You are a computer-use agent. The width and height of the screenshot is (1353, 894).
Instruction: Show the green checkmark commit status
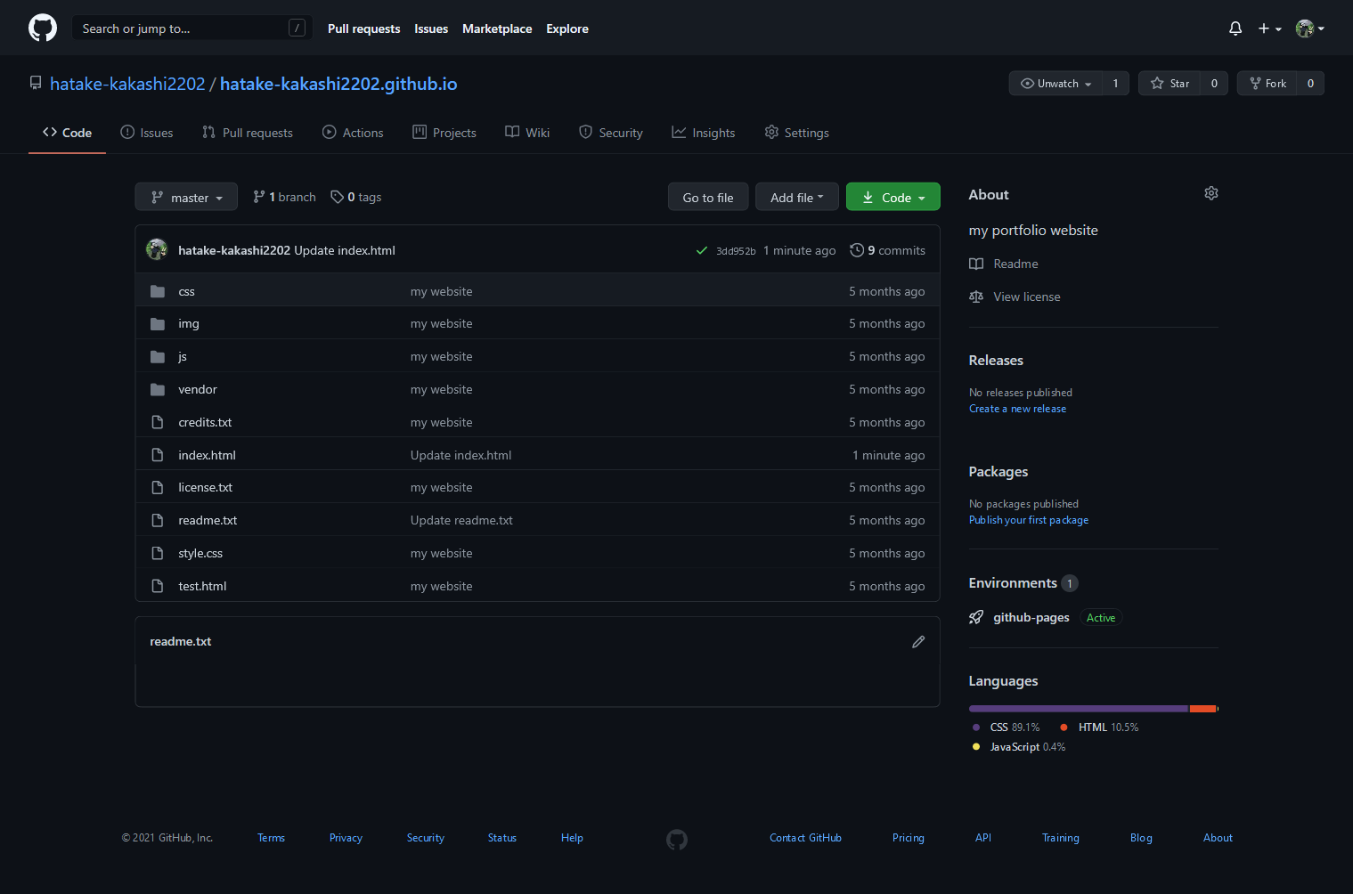click(702, 250)
